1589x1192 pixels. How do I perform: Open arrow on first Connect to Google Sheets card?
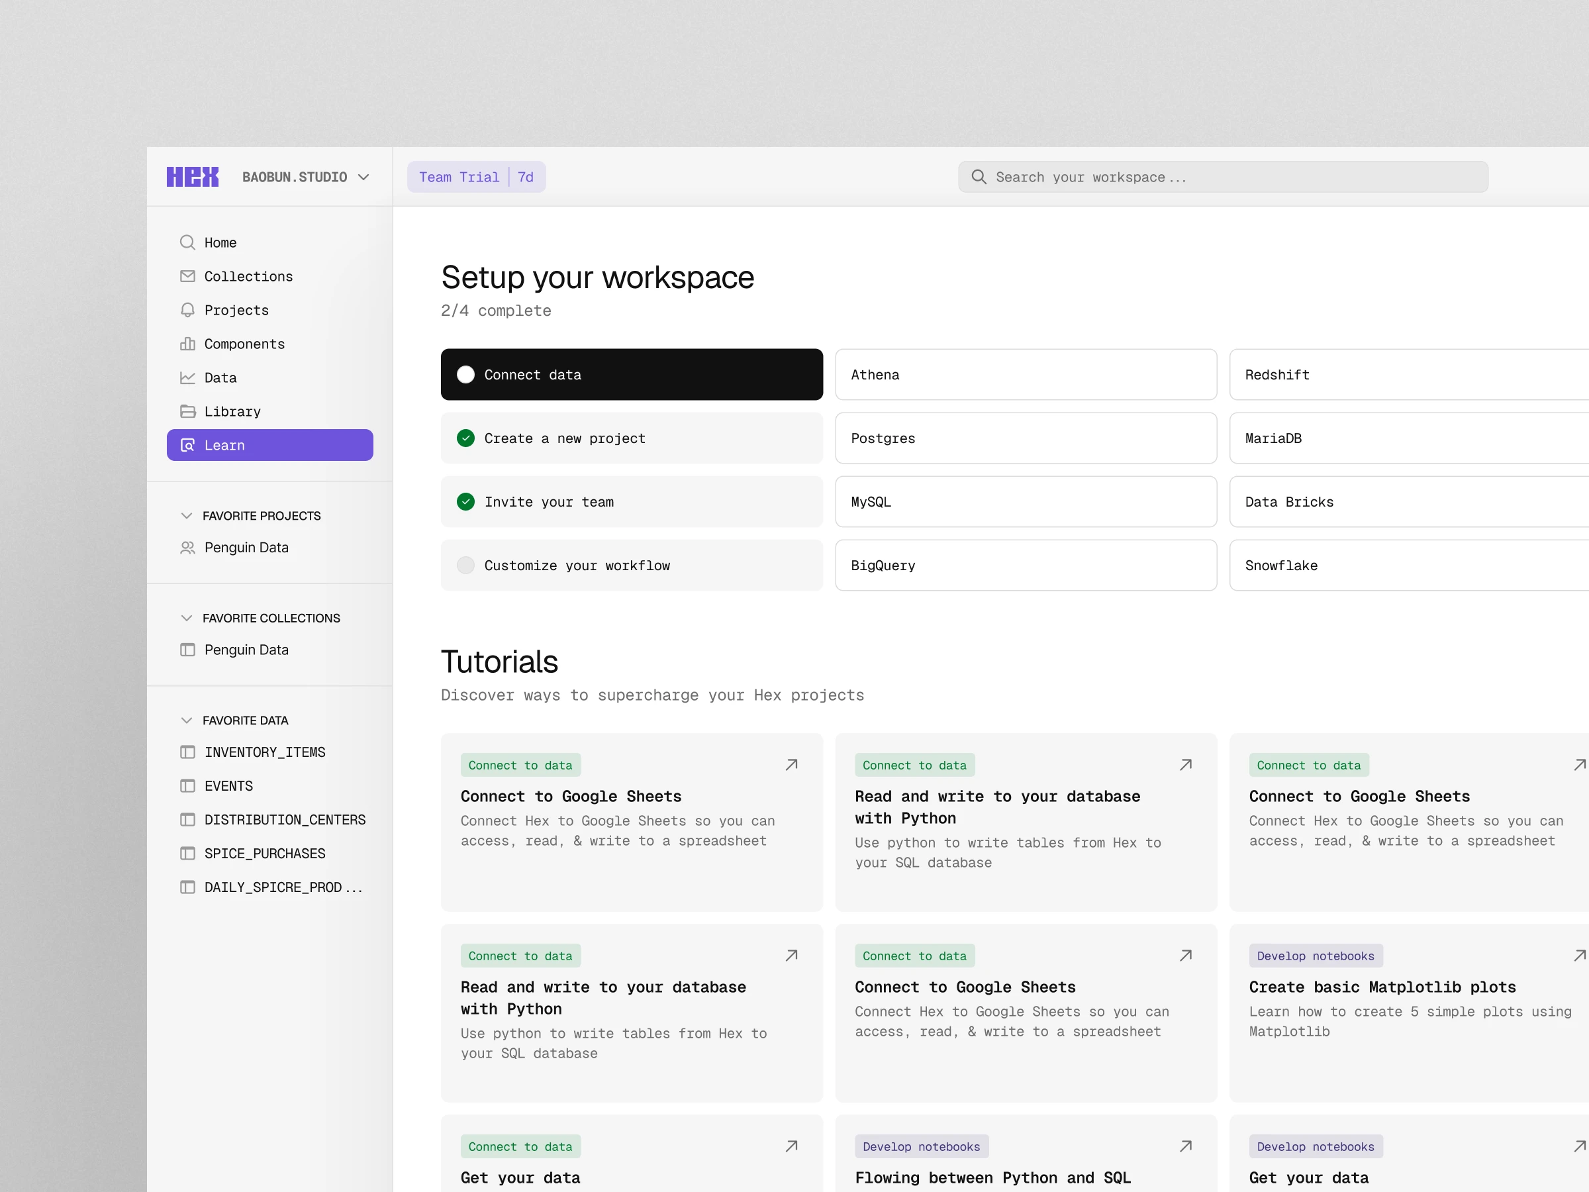pos(792,764)
